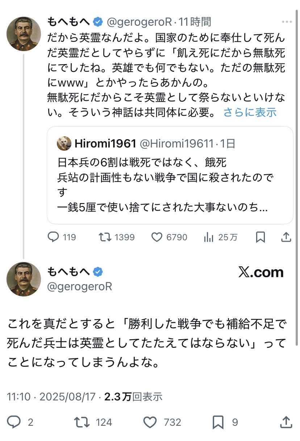The width and height of the screenshot is (300, 441).
Task: Repost the top post with 1399 reposts
Action: point(105,237)
